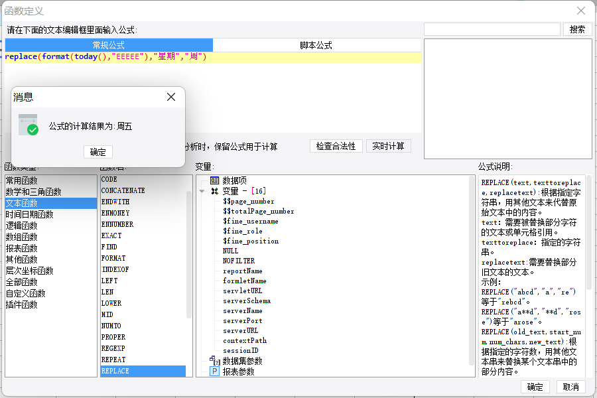Select the $$page_number variable

click(x=249, y=201)
